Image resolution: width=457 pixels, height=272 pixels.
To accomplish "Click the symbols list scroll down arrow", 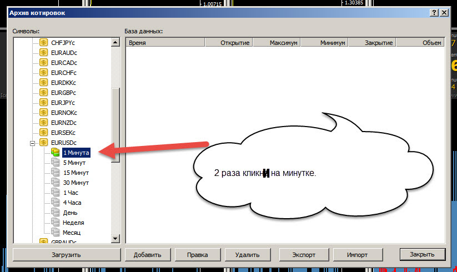I will (x=115, y=239).
